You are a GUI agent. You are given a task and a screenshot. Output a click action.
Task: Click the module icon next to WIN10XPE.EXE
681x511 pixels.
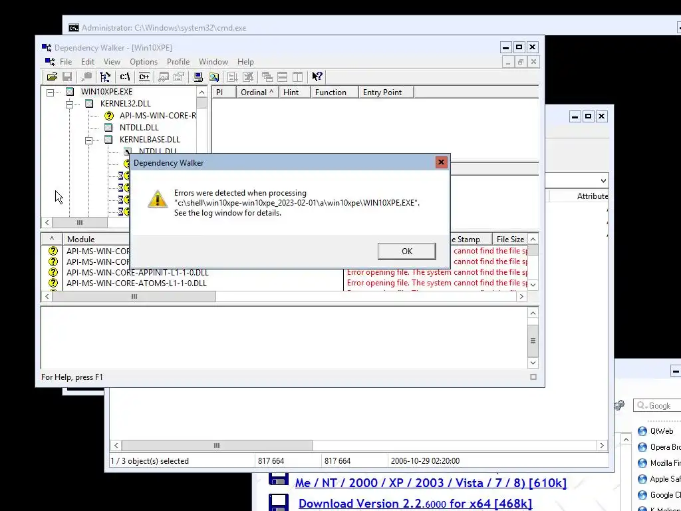(69, 91)
